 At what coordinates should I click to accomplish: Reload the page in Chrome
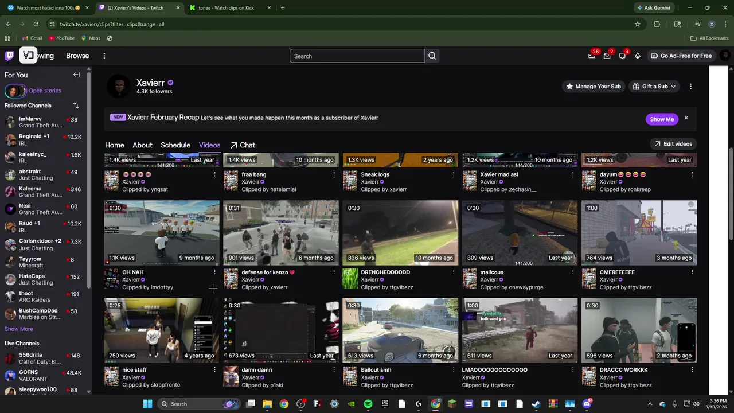tap(36, 24)
